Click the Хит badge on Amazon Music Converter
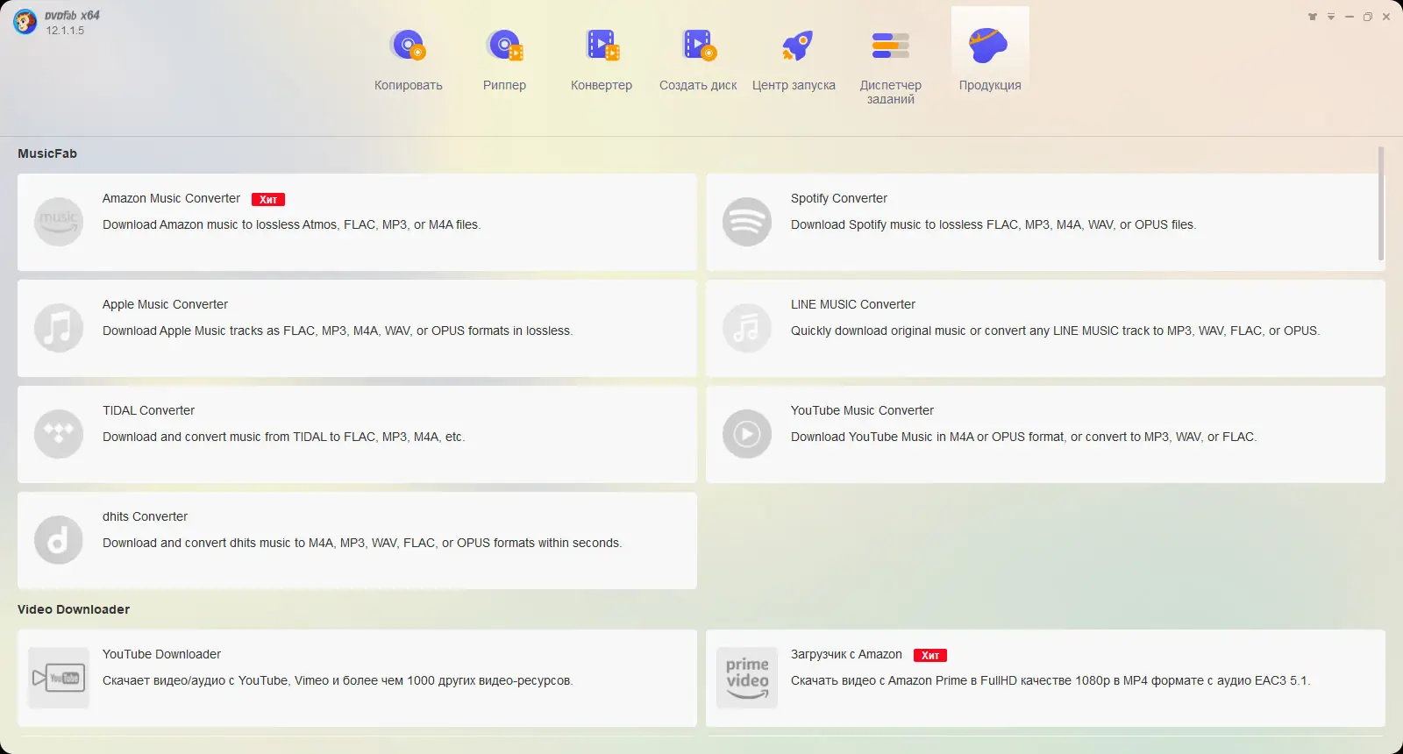The image size is (1403, 754). (268, 199)
